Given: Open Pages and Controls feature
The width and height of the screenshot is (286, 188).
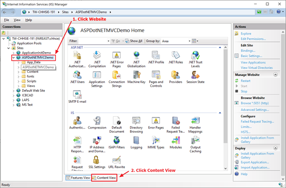Looking at the screenshot, I should [156, 79].
